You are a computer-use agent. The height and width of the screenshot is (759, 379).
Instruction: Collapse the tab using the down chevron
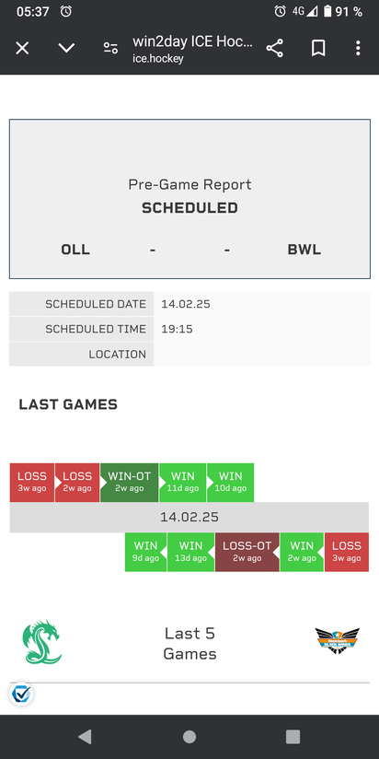click(66, 48)
